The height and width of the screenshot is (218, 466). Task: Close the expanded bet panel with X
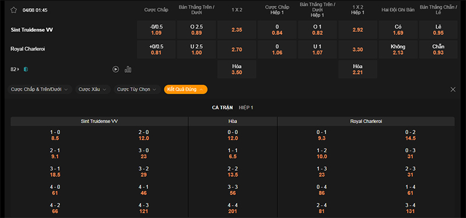click(x=453, y=90)
